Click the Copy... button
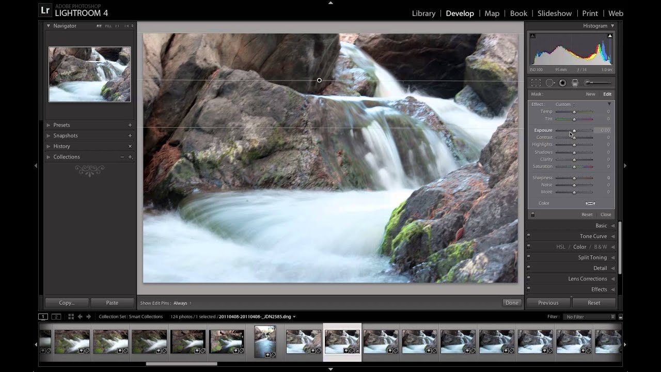The height and width of the screenshot is (372, 661). point(67,303)
